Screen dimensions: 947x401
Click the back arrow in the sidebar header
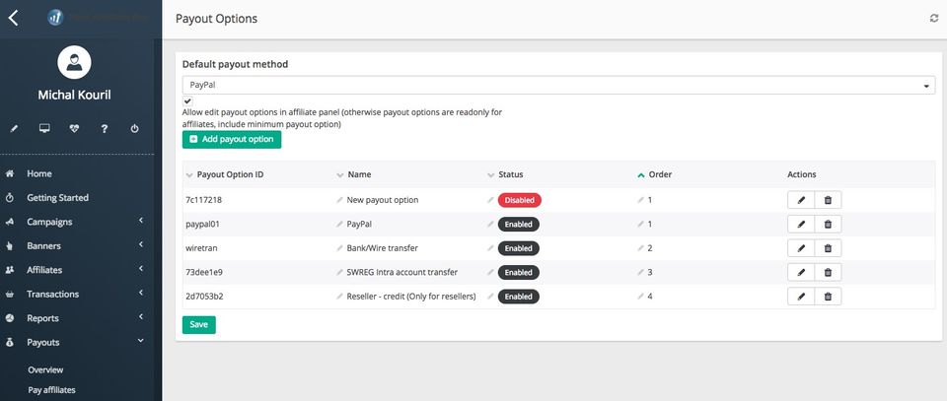13,18
